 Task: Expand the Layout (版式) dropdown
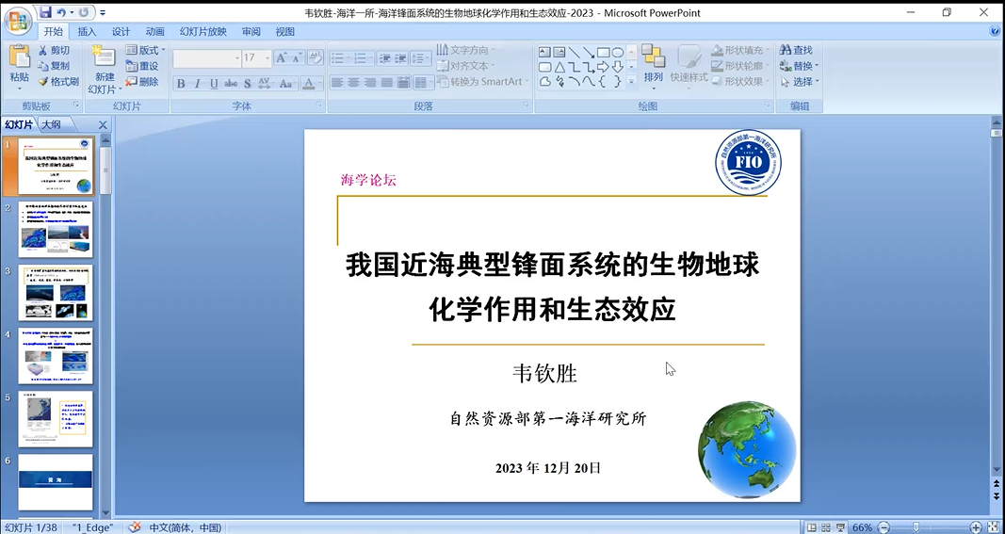point(146,50)
